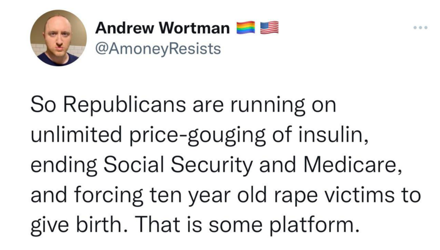This screenshot has width=440, height=250.
Task: Open the three-dot more options menu
Action: [421, 28]
